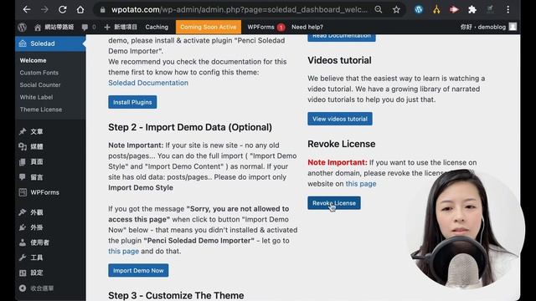The image size is (536, 301).
Task: Open the 媒體 media menu
Action: (50, 146)
